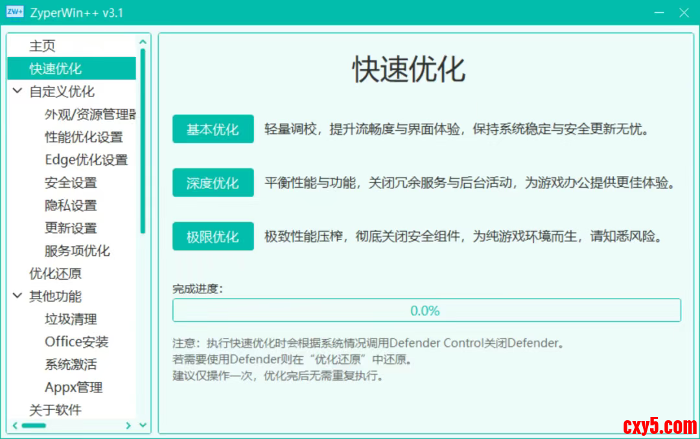This screenshot has width=700, height=439.
Task: Open the Appx管理 page
Action: pos(74,387)
